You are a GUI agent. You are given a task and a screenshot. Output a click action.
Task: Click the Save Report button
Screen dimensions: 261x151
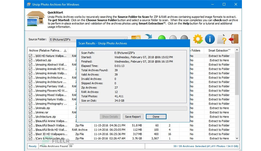(x=133, y=117)
